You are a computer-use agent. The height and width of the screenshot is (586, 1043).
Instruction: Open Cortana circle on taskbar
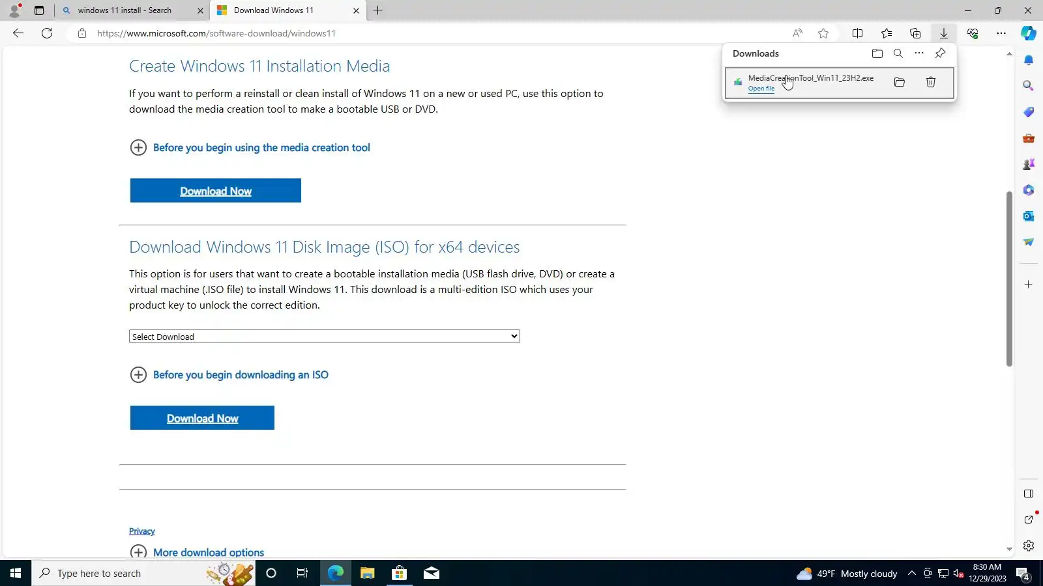pos(271,574)
